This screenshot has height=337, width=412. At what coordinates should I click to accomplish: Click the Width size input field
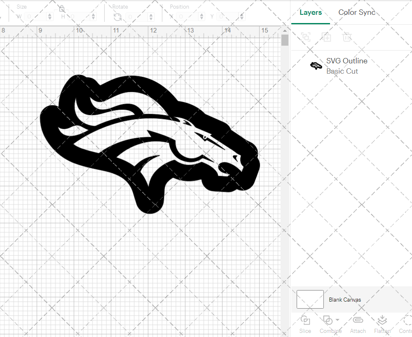pos(35,17)
